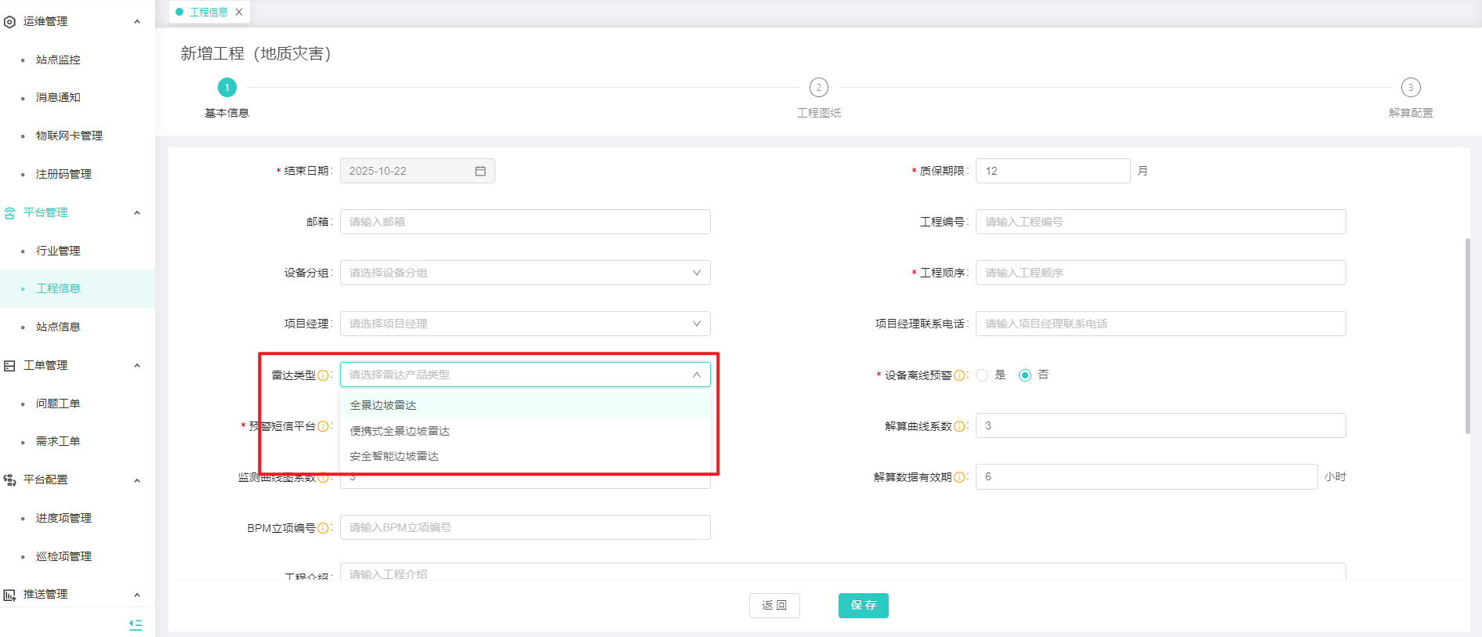Click the info icon next to 设备离线预警
The width and height of the screenshot is (1482, 637).
(959, 375)
